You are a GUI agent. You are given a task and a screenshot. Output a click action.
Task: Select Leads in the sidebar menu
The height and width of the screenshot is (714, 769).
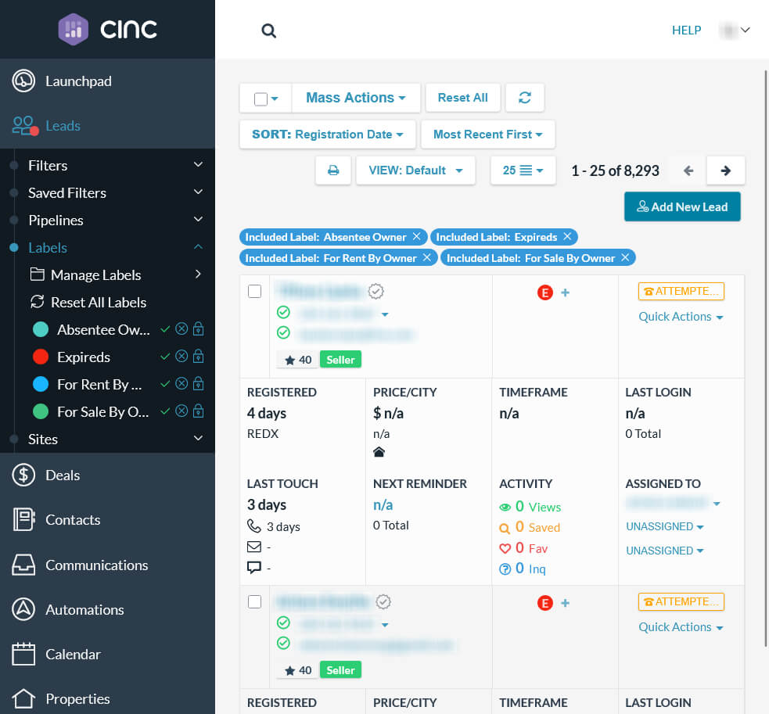[x=63, y=125]
